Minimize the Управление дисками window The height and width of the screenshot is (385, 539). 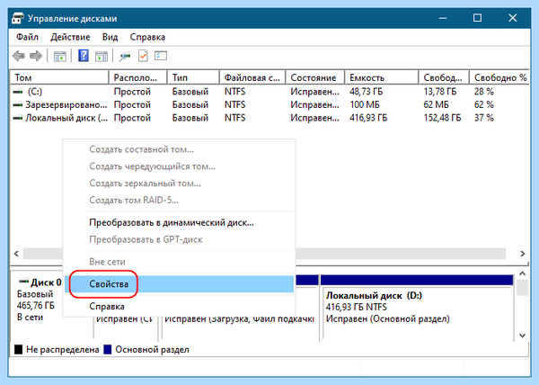(443, 18)
